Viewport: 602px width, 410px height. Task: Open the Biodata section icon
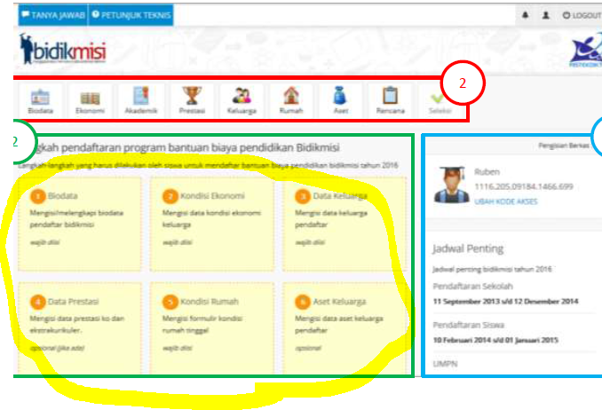coord(40,100)
